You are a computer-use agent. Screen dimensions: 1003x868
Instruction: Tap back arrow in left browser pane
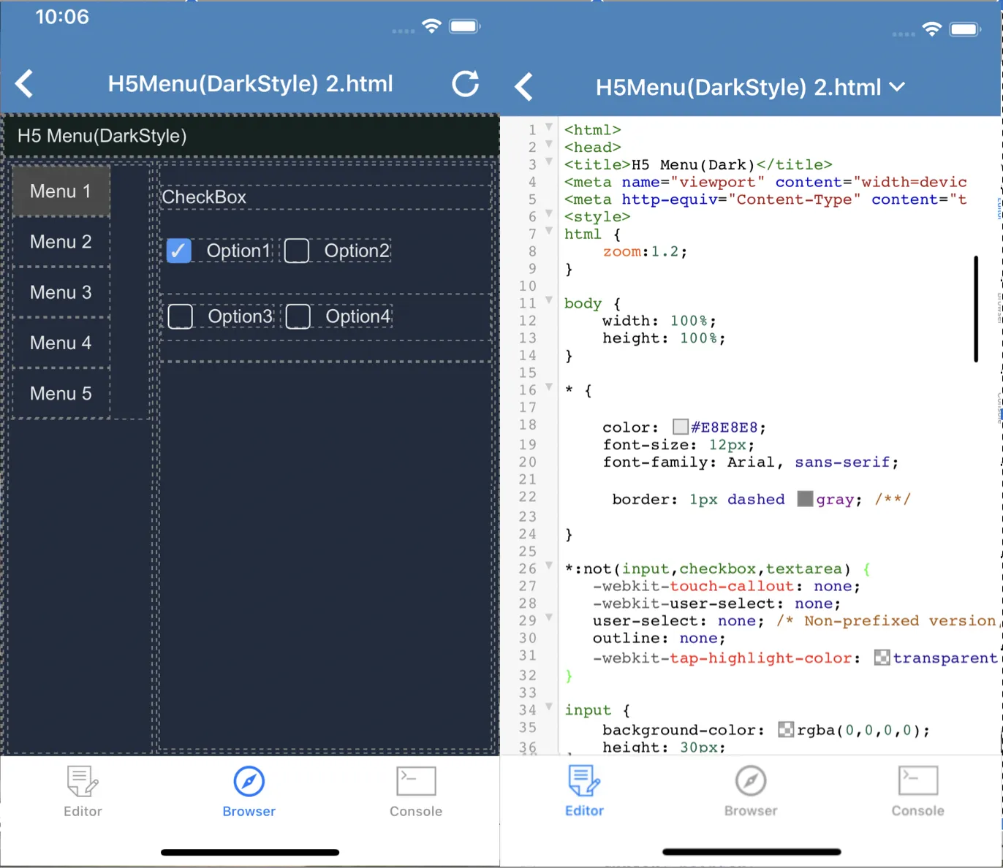click(24, 84)
